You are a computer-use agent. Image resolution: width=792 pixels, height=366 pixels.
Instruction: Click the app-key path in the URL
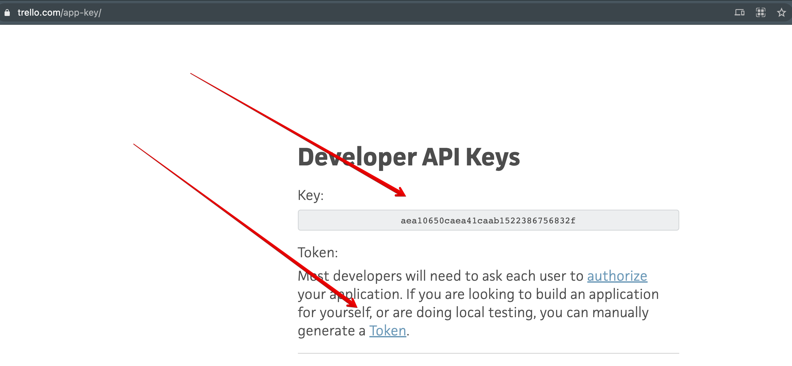[x=81, y=13]
